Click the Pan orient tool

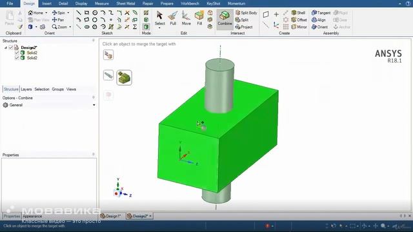(58, 20)
